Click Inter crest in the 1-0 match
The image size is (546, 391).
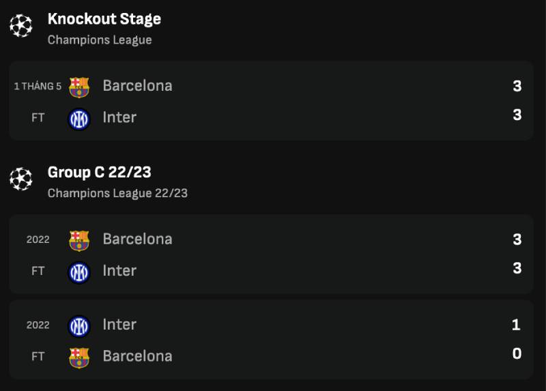point(79,326)
